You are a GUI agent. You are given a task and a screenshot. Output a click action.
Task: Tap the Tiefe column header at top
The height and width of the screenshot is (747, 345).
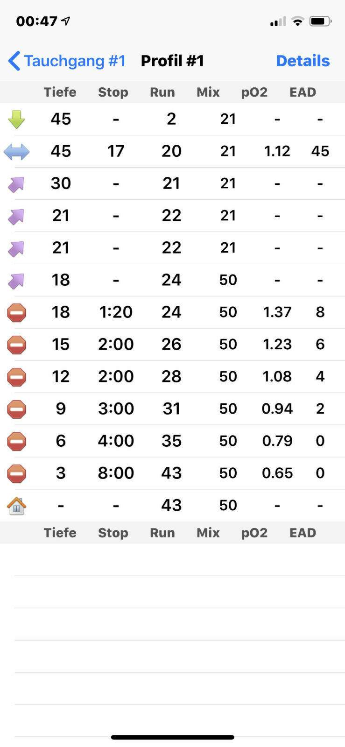pos(60,92)
